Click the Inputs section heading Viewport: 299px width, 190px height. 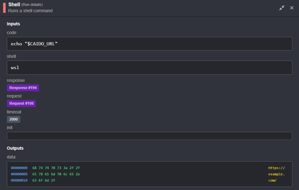coord(13,24)
